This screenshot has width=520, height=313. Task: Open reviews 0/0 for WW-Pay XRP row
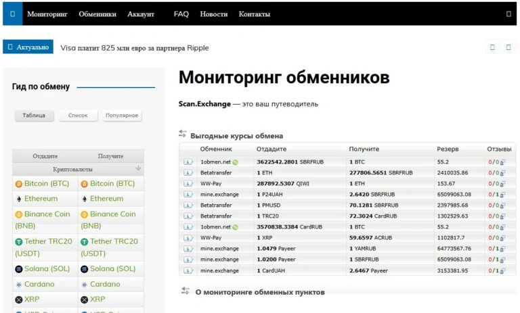tap(497, 238)
